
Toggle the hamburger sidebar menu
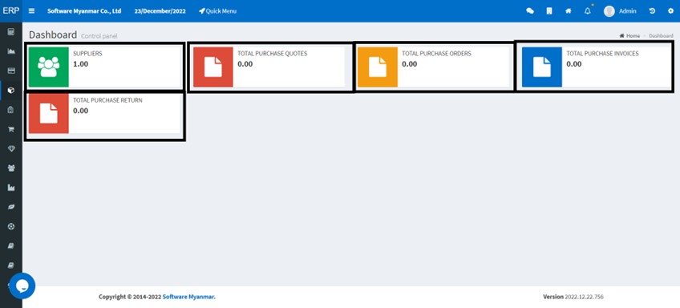(31, 11)
